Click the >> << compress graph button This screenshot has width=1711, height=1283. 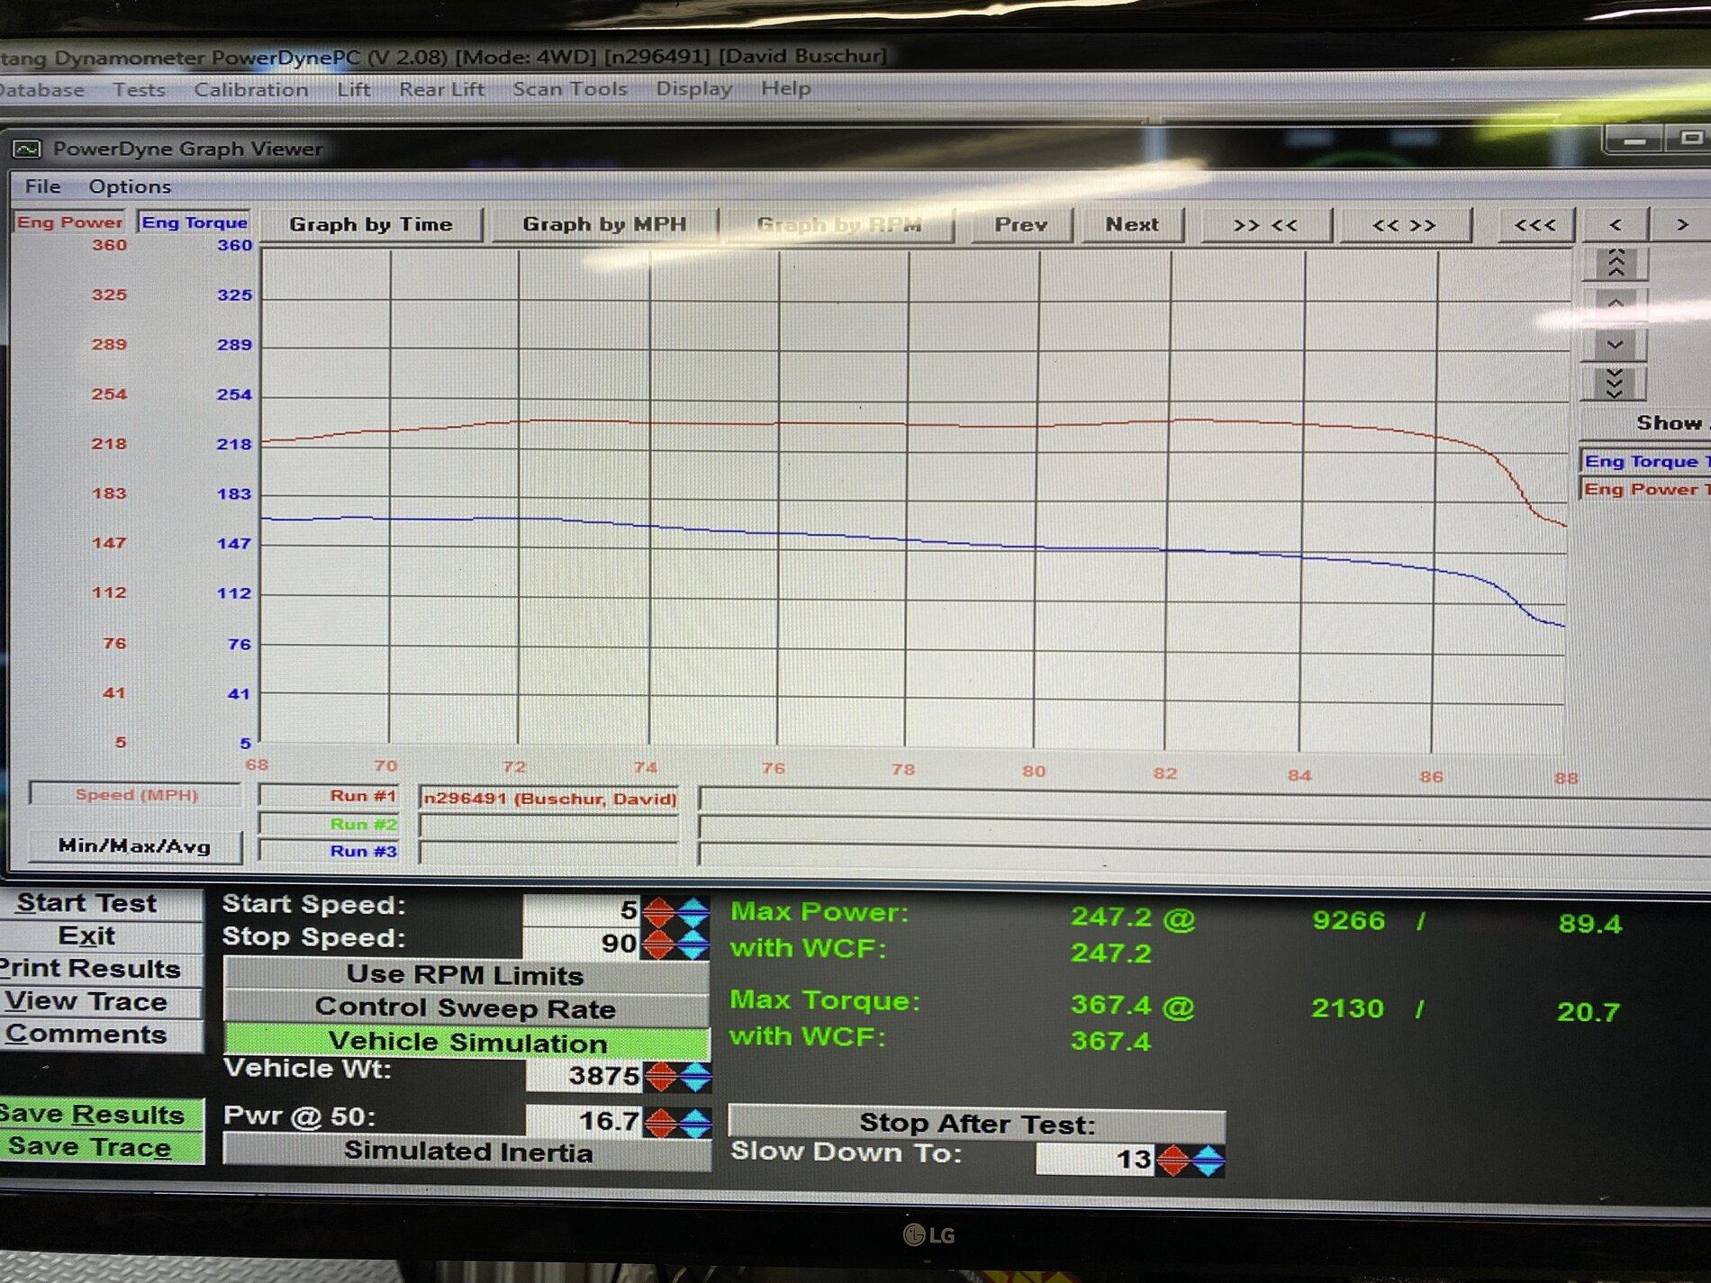[1264, 225]
